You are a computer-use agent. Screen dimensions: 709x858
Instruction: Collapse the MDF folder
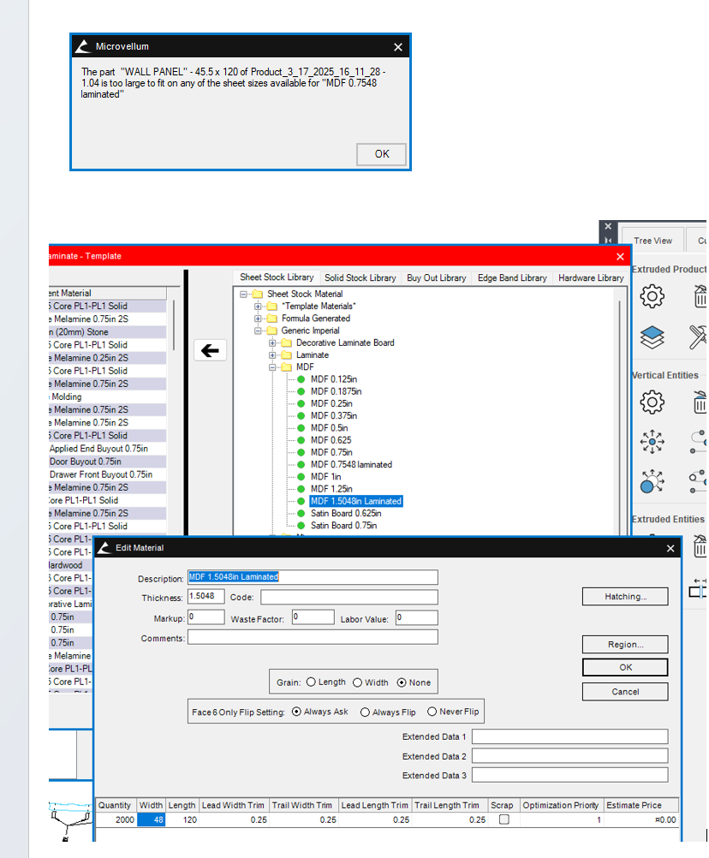click(x=272, y=367)
